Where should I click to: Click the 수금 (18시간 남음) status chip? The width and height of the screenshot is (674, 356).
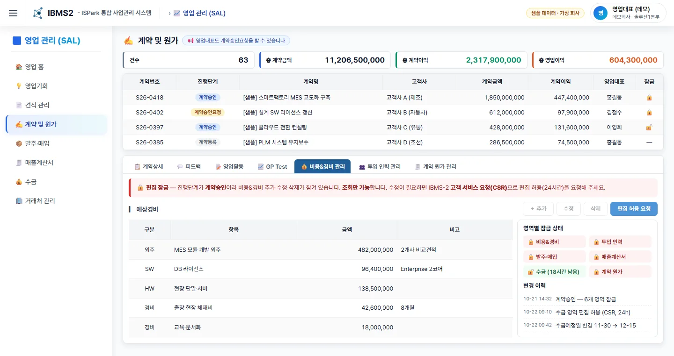click(x=554, y=272)
